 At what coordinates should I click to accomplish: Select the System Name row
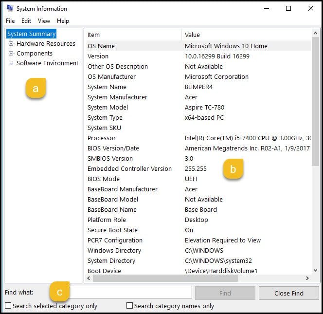coord(198,87)
